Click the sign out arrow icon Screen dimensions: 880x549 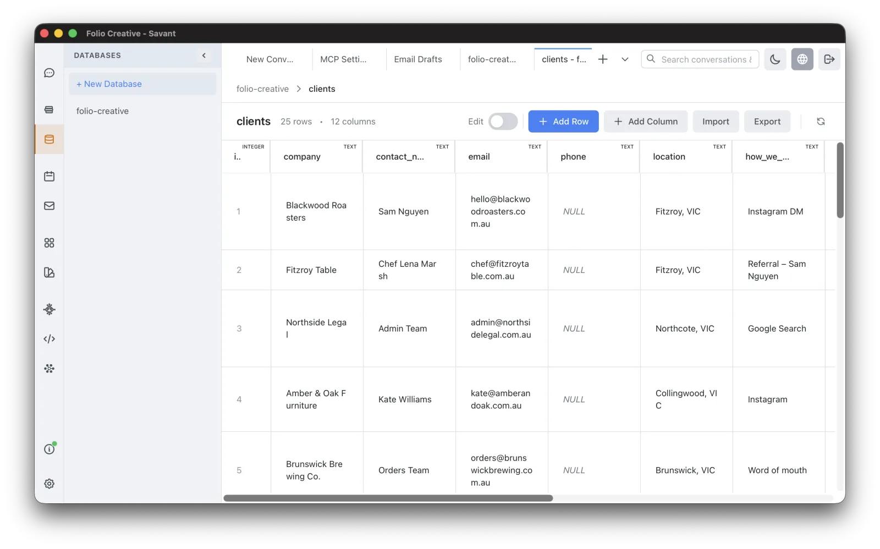pyautogui.click(x=829, y=59)
